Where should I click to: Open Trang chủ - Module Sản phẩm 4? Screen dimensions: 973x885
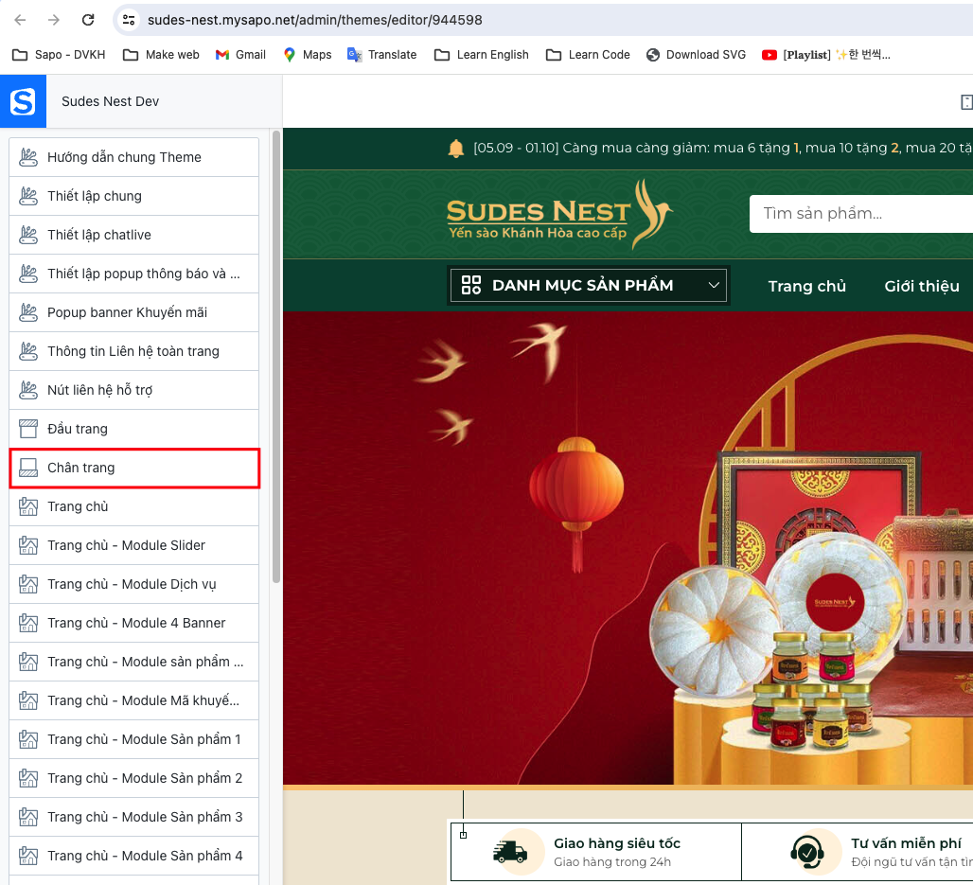point(134,856)
